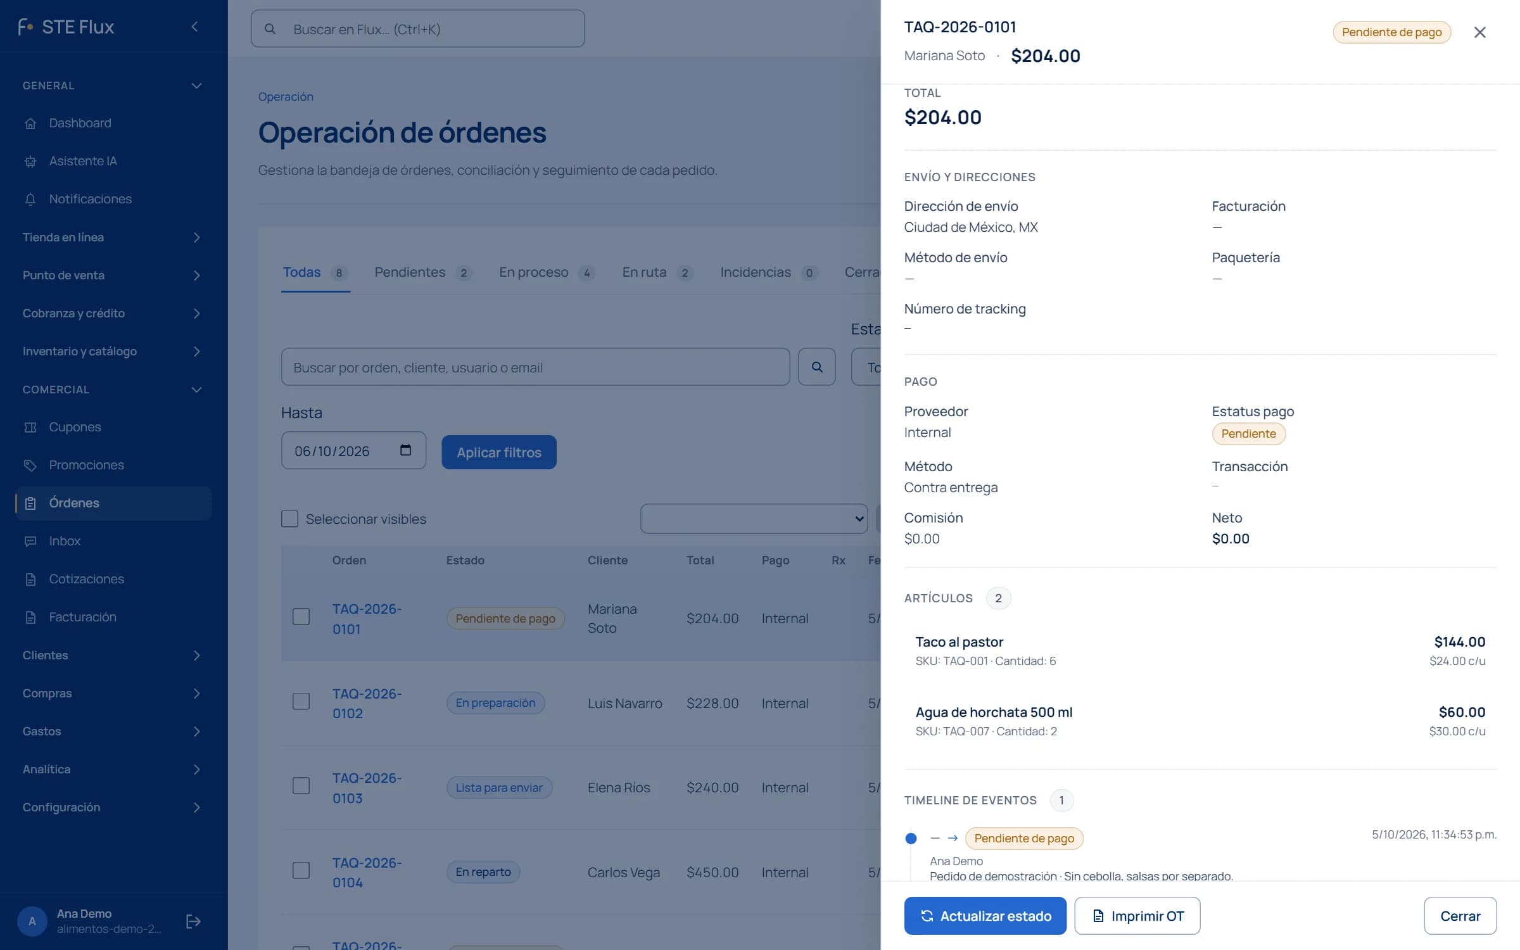Select Órdenes in the sidebar
Screen dimensions: 1520x950
point(113,503)
